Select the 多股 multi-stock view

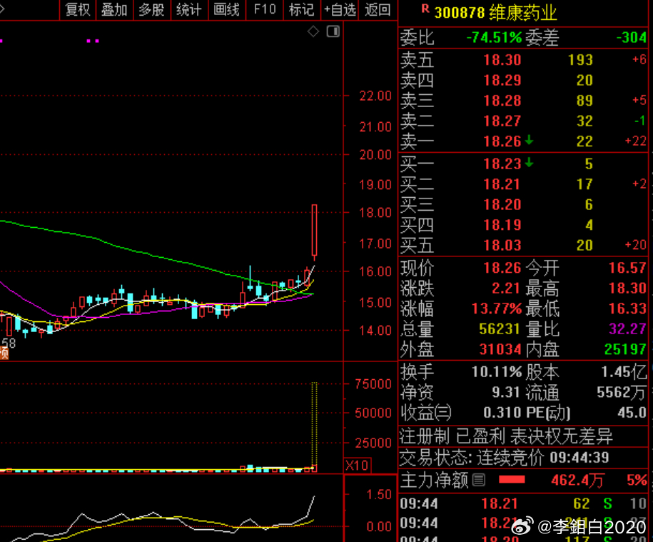pos(151,9)
